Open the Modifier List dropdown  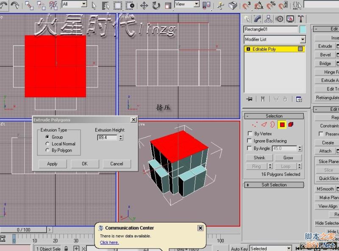coord(303,39)
